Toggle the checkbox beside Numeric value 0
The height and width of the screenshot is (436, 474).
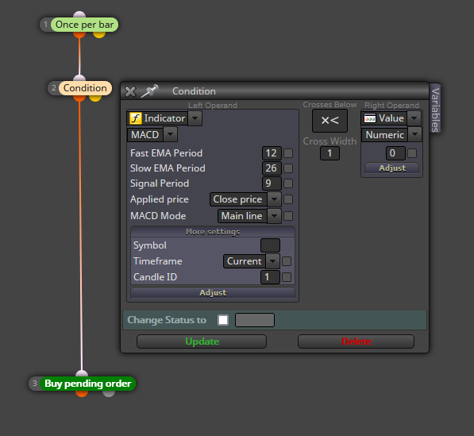[x=412, y=153]
